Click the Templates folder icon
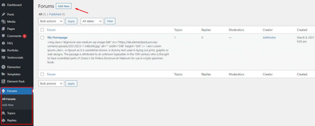The width and height of the screenshot is (315, 126). point(3,74)
